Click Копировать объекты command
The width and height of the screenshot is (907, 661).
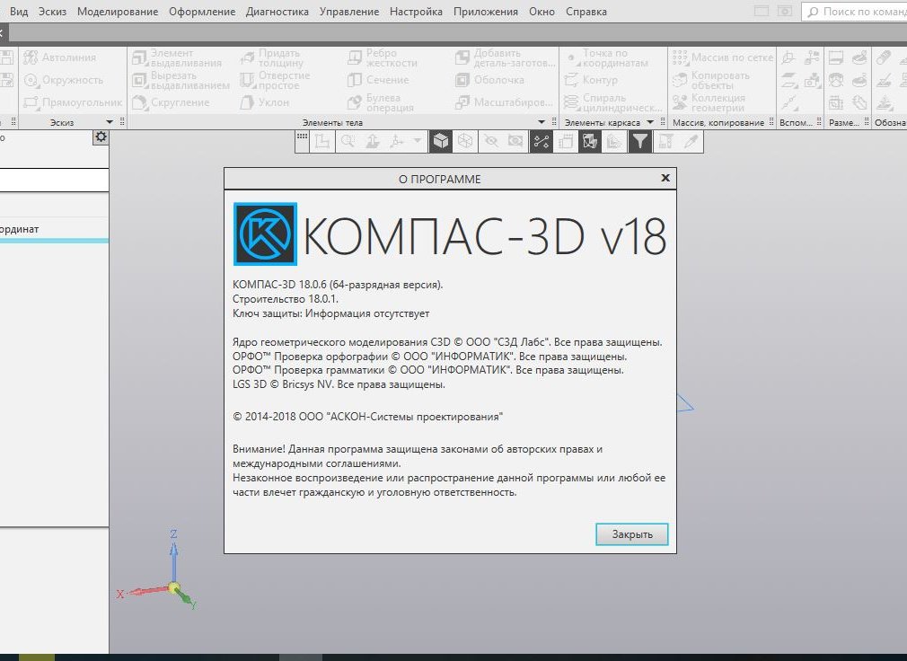[x=711, y=80]
